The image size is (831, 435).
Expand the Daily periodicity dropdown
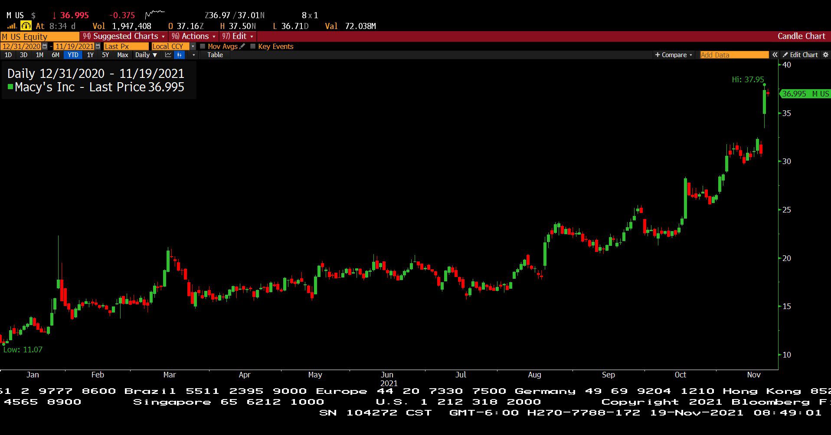point(146,55)
